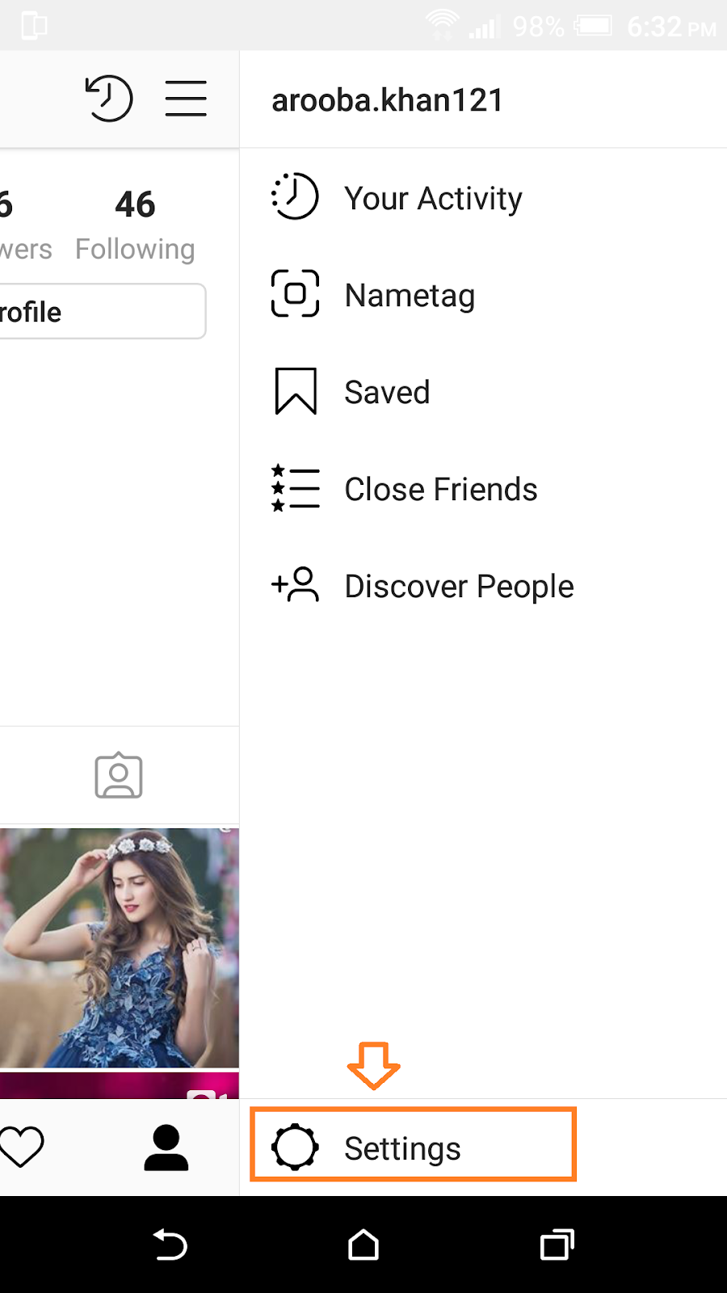Tap the Edit Profile button
Viewport: 727px width, 1293px height.
pyautogui.click(x=103, y=311)
